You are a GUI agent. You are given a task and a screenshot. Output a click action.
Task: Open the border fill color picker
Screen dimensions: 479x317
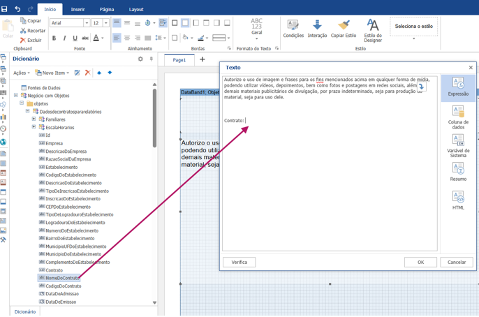click(x=187, y=38)
